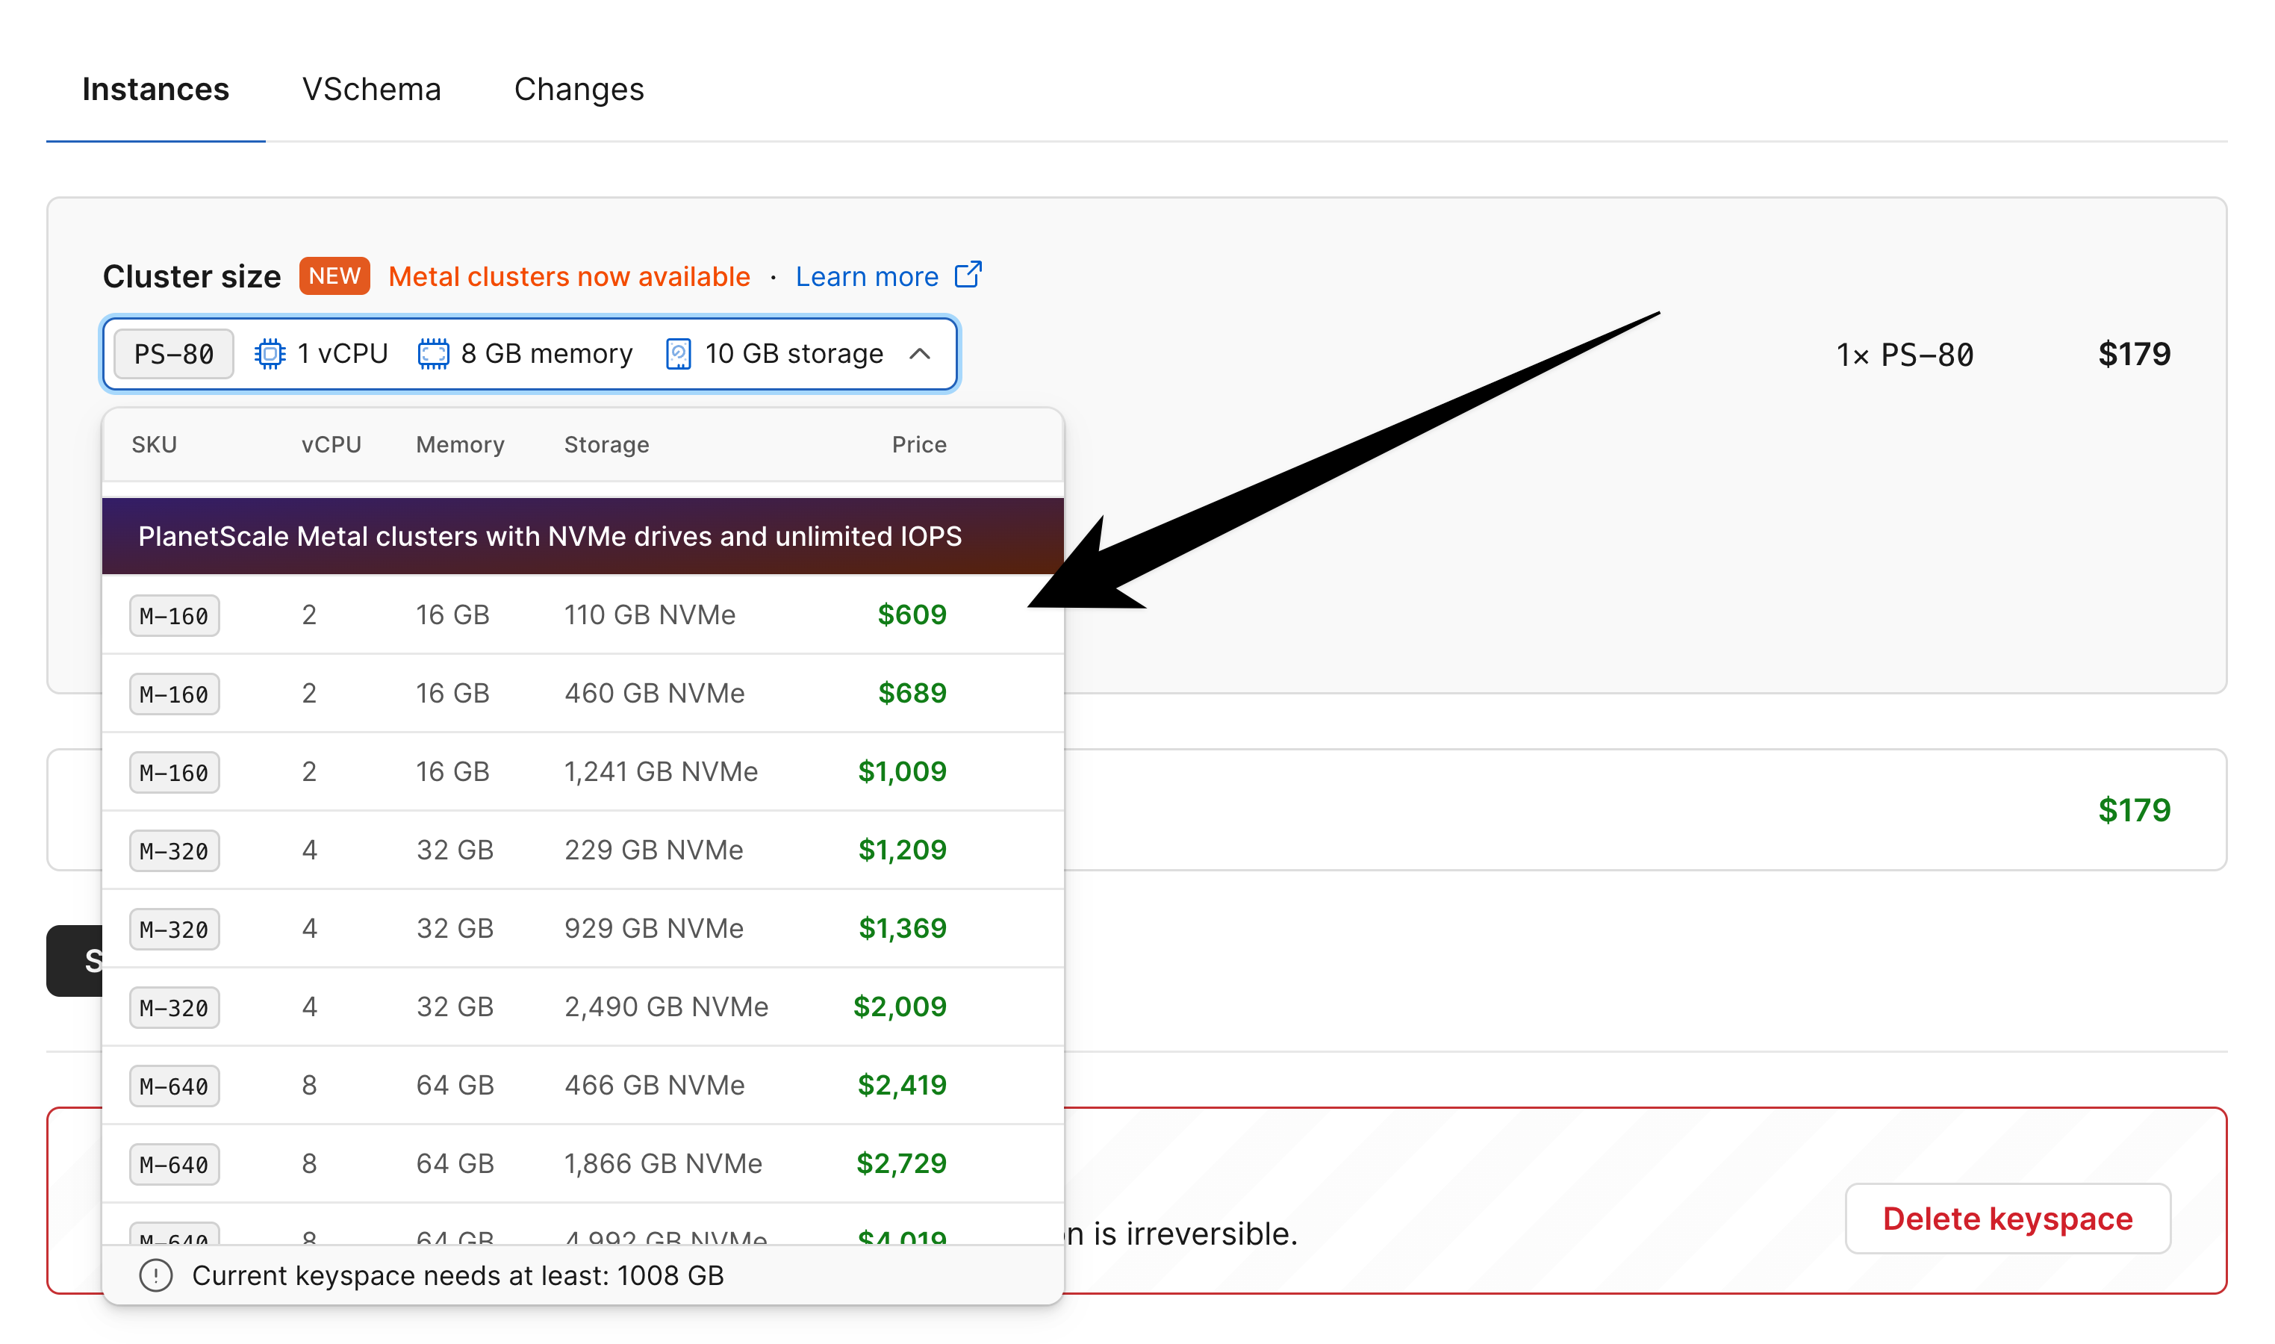Select M-160 with 460 GB NVMe
Screen dimensions: 2275x1344
[x=582, y=694]
